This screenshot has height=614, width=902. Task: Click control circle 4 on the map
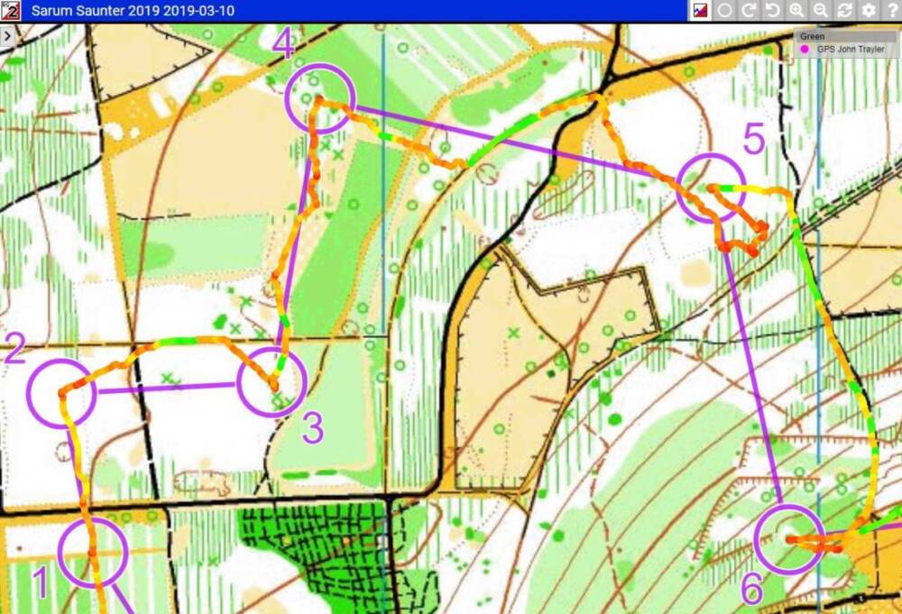coord(320,98)
